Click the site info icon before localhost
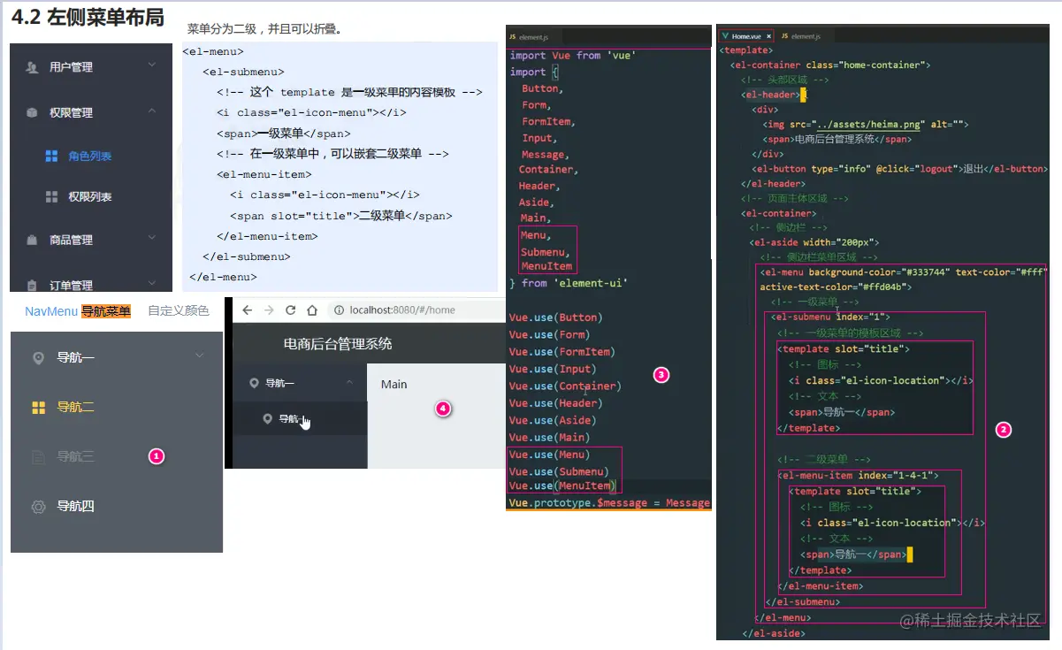The height and width of the screenshot is (650, 1062). pyautogui.click(x=338, y=310)
